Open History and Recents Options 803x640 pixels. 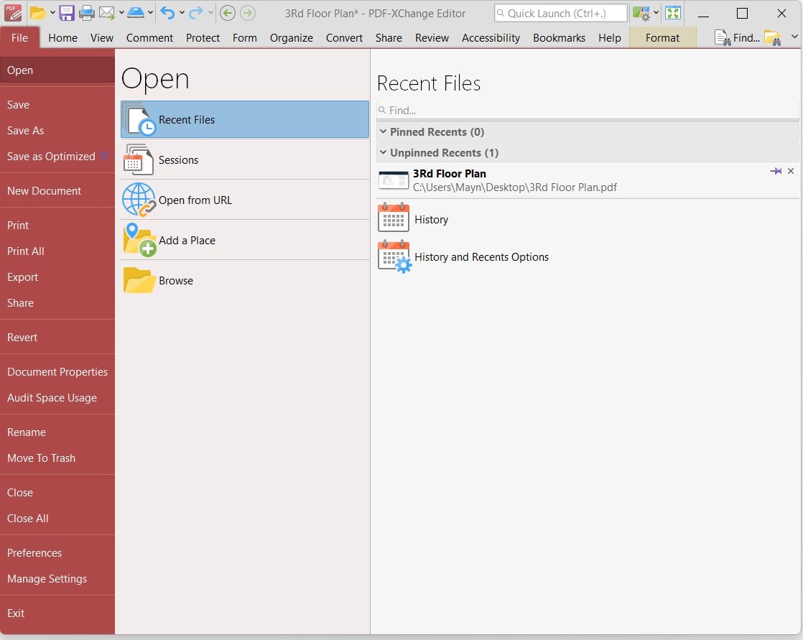pyautogui.click(x=481, y=257)
